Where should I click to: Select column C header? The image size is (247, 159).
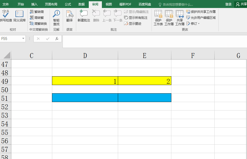tap(32, 55)
